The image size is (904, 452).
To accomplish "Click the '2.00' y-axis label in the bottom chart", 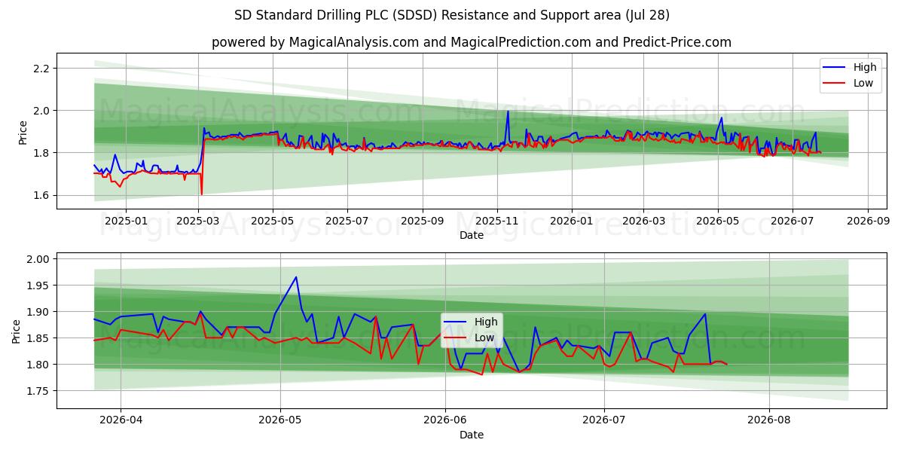I will click(38, 259).
